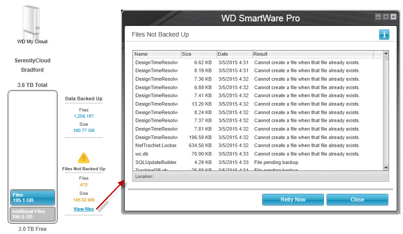Click the Close button in dialog

coord(357,200)
